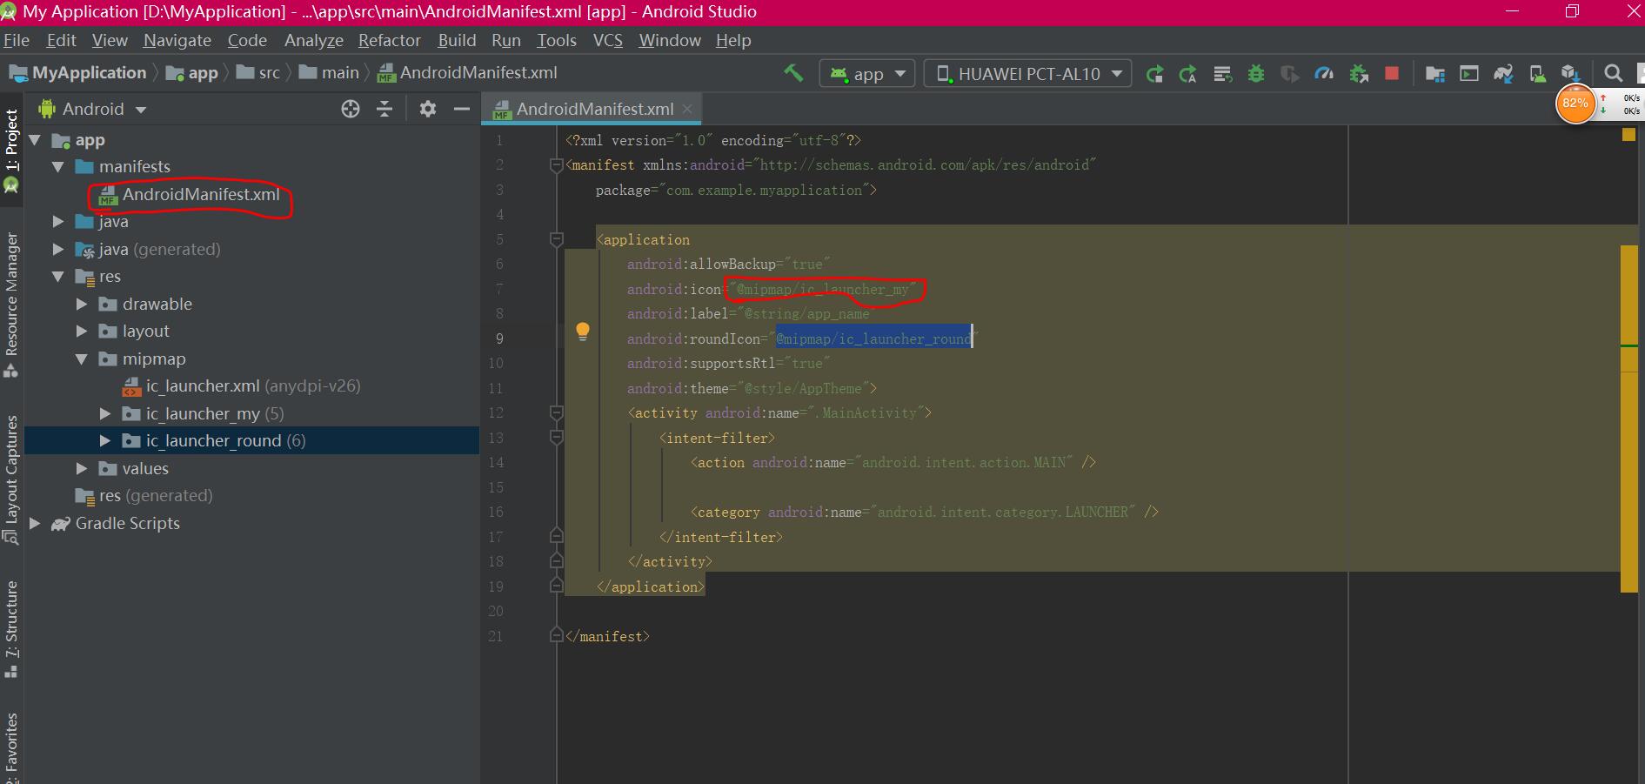Collapse the manifests folder arrow

pyautogui.click(x=58, y=166)
